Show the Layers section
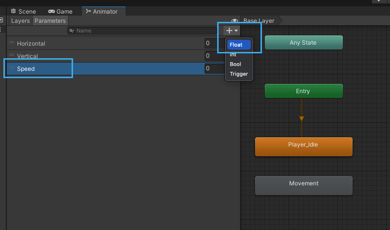Image resolution: width=390 pixels, height=230 pixels. [20, 21]
